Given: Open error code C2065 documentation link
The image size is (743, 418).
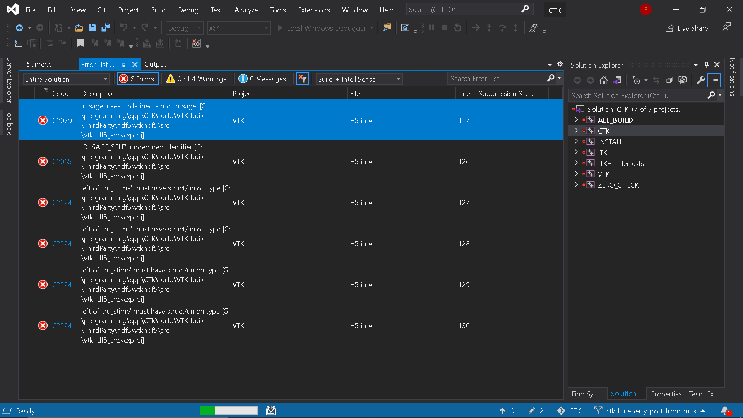Looking at the screenshot, I should (x=62, y=161).
